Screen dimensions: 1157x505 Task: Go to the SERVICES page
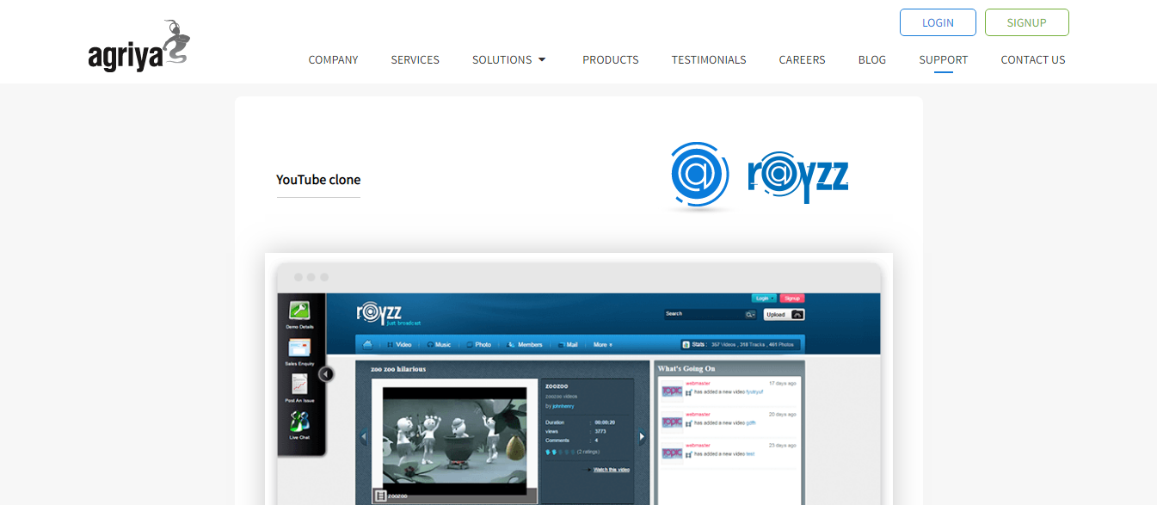click(415, 60)
